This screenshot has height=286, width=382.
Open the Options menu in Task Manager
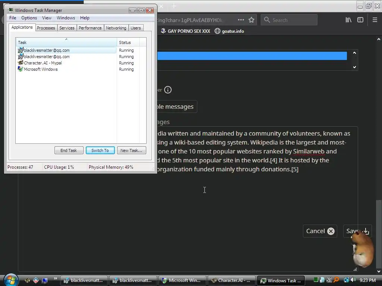tap(29, 18)
